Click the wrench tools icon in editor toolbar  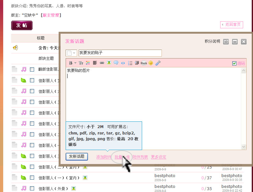tap(158, 63)
